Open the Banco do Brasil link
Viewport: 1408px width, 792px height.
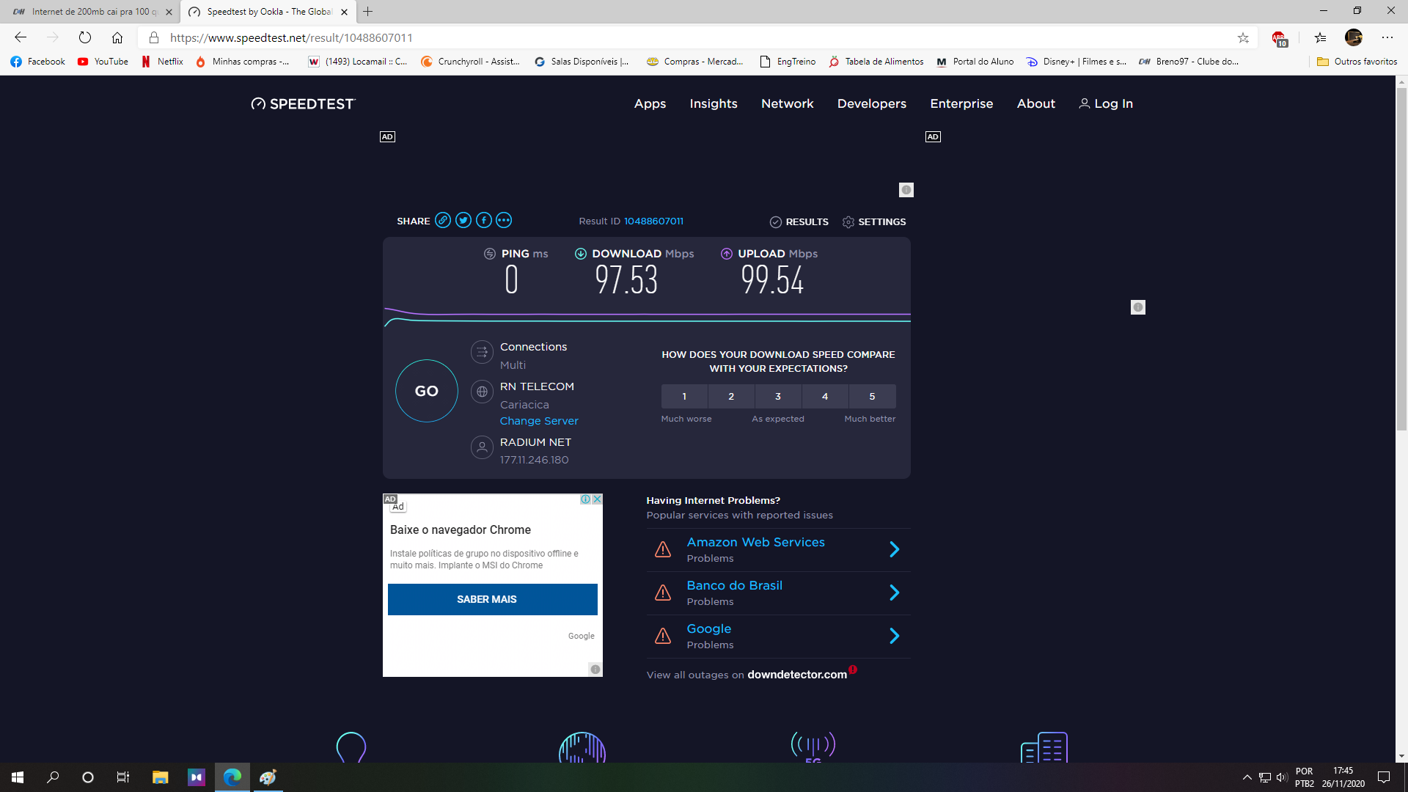click(x=734, y=585)
